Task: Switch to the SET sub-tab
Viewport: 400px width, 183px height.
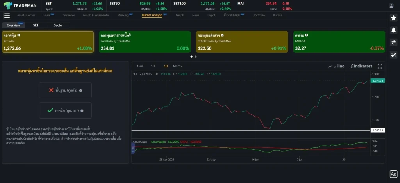Action: click(x=36, y=25)
